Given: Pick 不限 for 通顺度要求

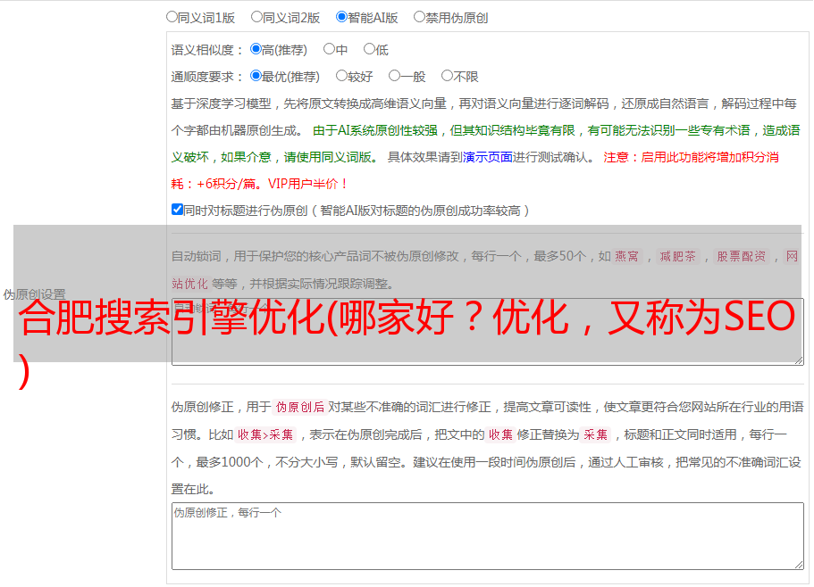Looking at the screenshot, I should [447, 76].
